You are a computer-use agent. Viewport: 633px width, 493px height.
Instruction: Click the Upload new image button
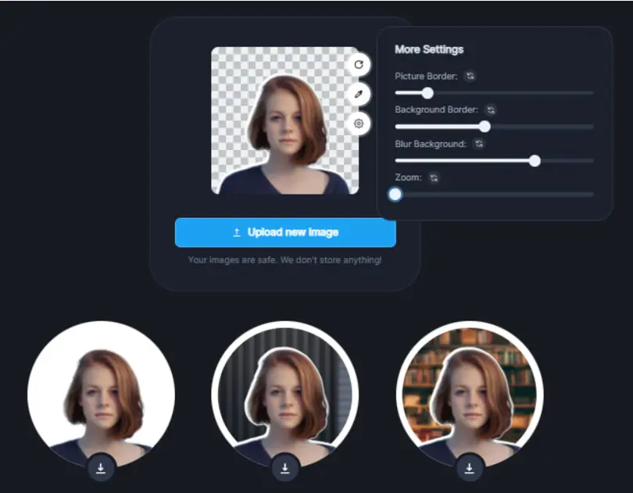click(x=285, y=232)
